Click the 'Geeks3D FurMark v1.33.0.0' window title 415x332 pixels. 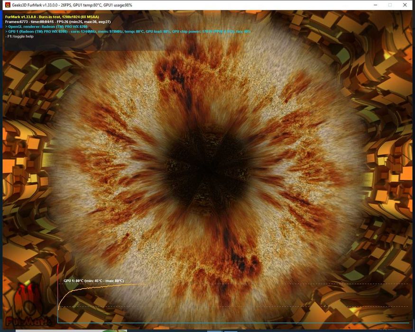72,5
